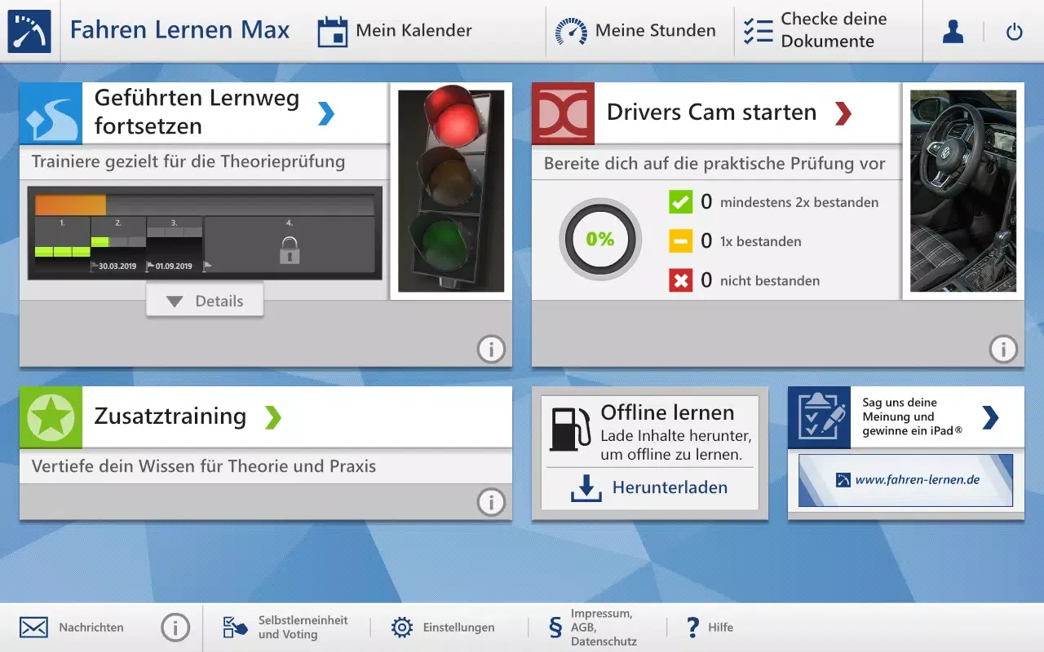Open Meine Stunden gauge icon
Image resolution: width=1044 pixels, height=652 pixels.
[571, 31]
